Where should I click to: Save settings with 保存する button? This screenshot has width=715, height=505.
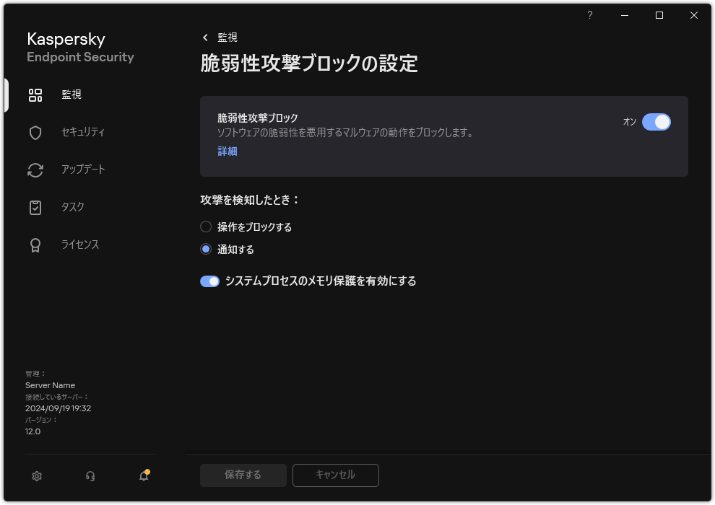coord(243,475)
